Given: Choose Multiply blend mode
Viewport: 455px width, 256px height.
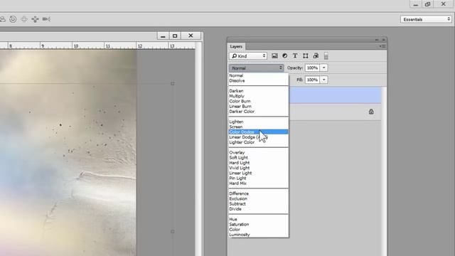Looking at the screenshot, I should coord(259,96).
